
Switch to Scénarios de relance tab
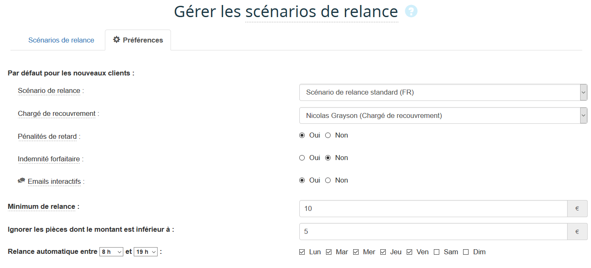pos(61,40)
